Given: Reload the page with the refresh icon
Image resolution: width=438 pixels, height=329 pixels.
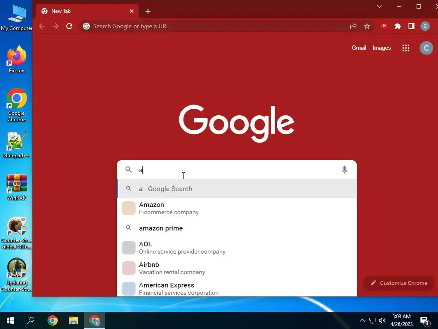Looking at the screenshot, I should click(69, 26).
